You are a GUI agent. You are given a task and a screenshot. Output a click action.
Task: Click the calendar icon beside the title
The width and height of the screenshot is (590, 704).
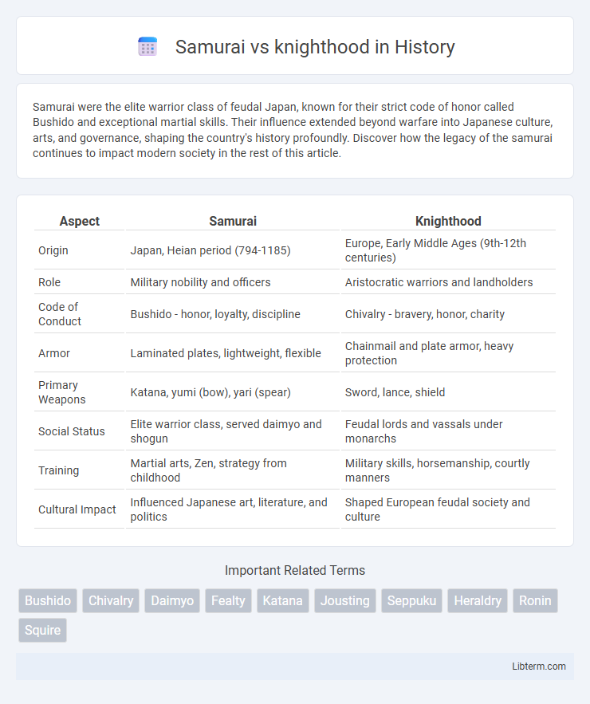(147, 47)
